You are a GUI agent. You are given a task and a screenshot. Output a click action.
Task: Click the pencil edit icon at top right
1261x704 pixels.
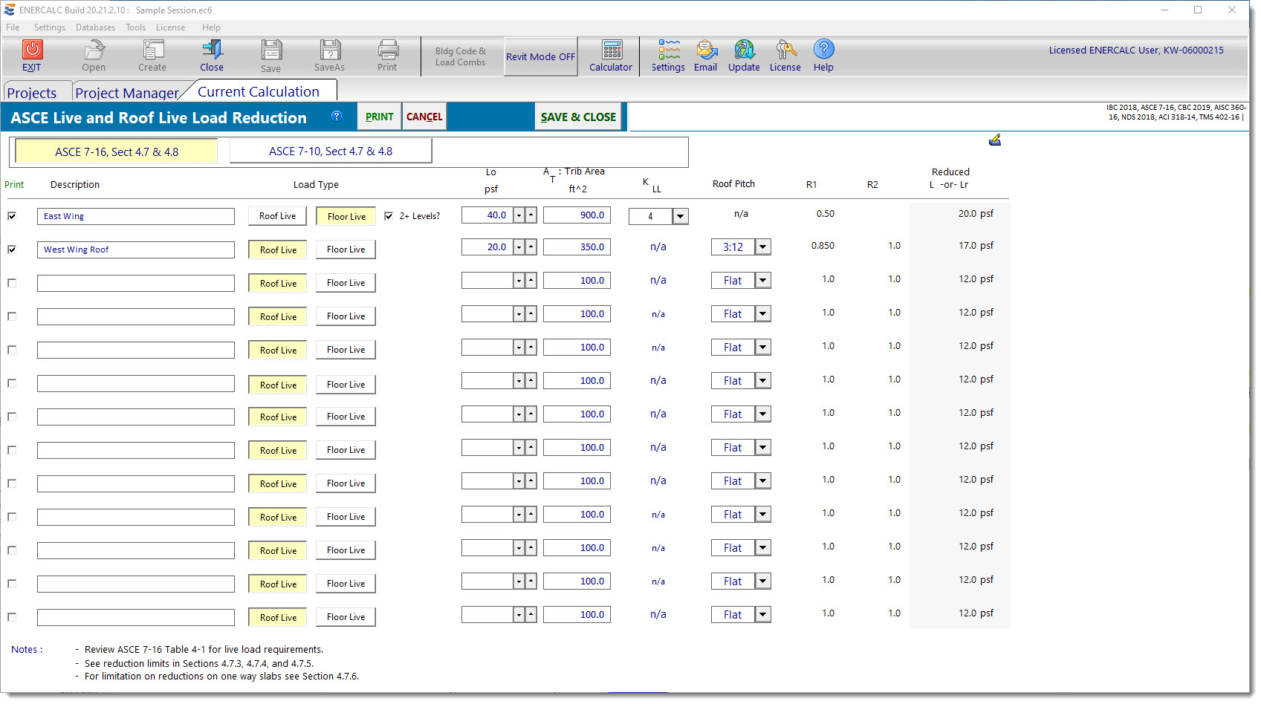click(x=995, y=140)
